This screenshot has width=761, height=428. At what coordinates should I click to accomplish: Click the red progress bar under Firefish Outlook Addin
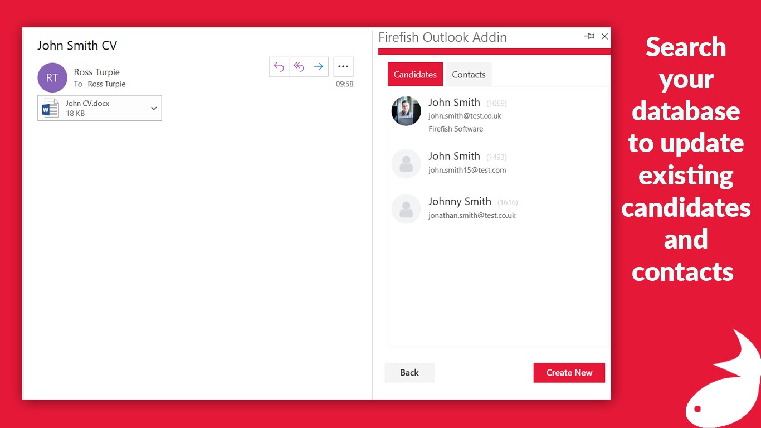tap(494, 50)
